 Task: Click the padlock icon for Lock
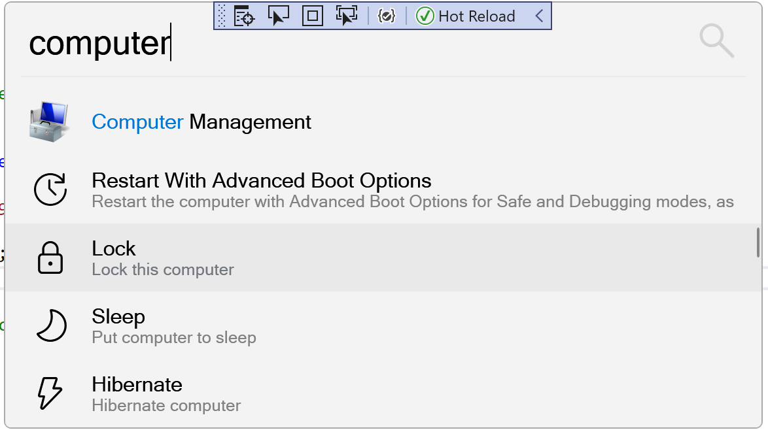point(50,257)
